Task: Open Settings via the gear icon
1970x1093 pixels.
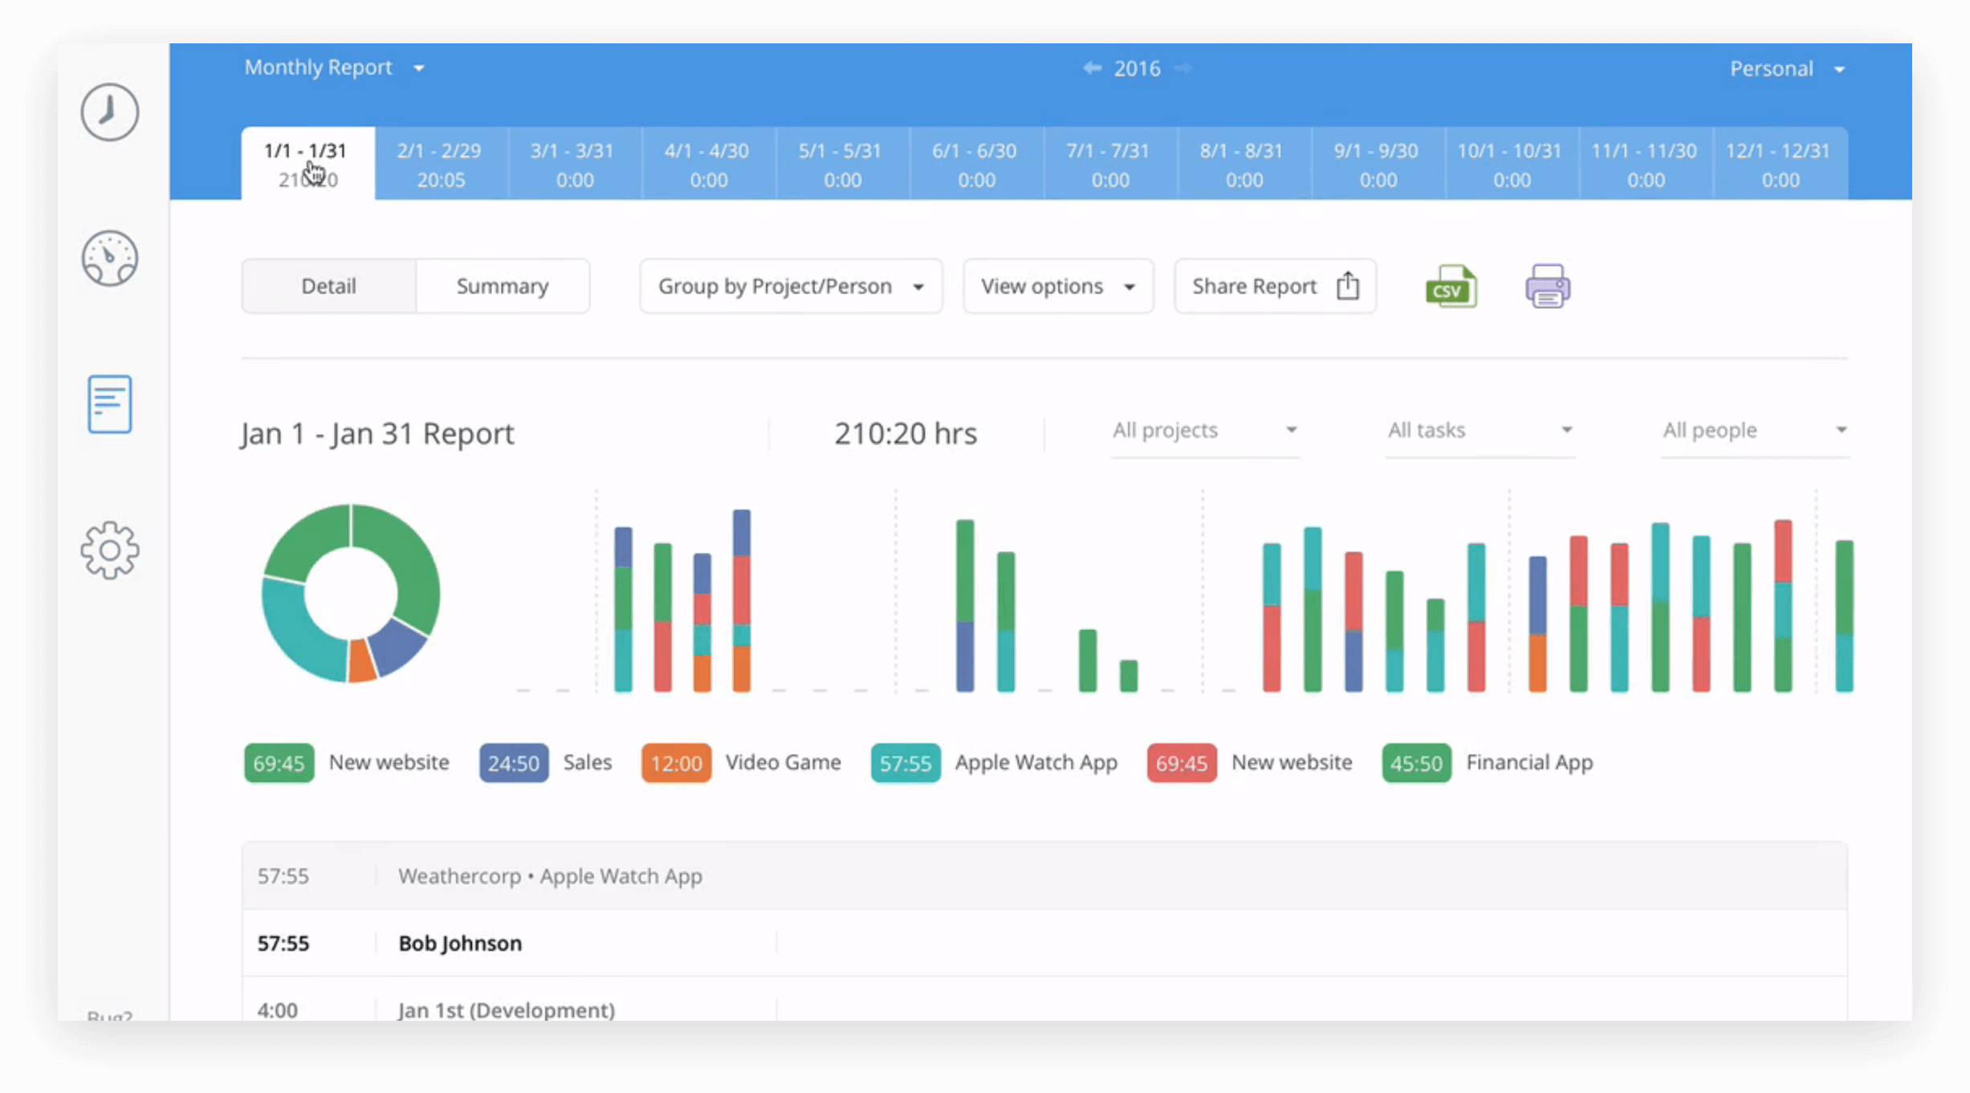Action: (x=109, y=550)
